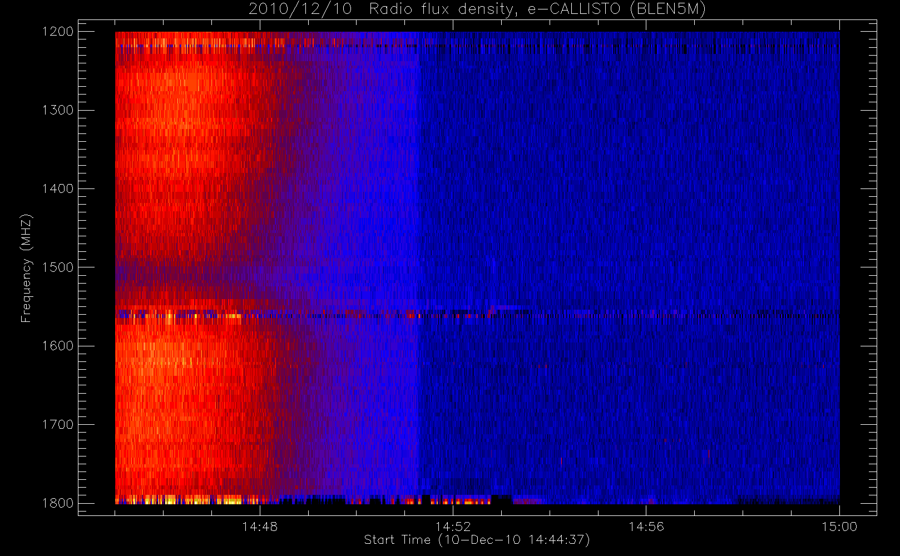900x556 pixels.
Task: Click the plot title '2010/12/10 Radio flux density'
Action: click(x=477, y=9)
